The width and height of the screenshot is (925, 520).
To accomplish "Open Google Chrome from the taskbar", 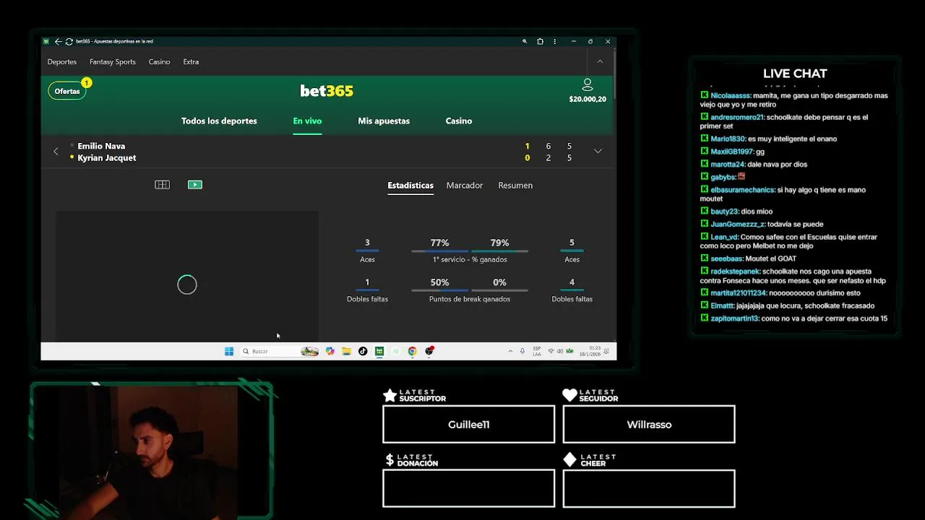I will point(412,351).
